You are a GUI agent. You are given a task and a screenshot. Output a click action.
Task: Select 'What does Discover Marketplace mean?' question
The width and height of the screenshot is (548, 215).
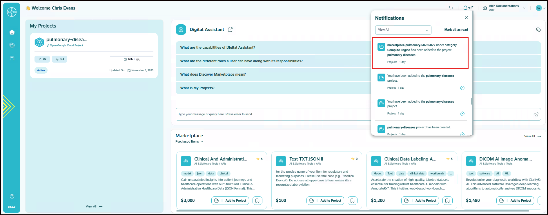coord(213,74)
